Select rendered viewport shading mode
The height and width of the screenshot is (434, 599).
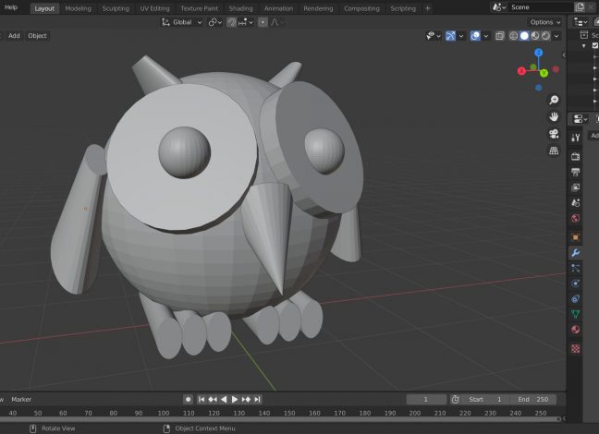[545, 36]
